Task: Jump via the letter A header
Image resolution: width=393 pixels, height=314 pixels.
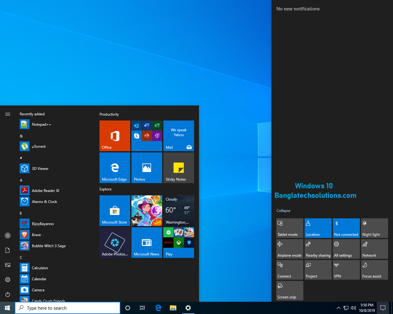Action: (x=21, y=180)
